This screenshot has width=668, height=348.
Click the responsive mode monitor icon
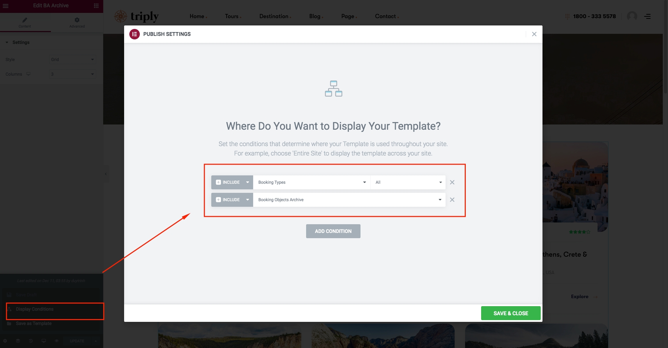pos(44,341)
